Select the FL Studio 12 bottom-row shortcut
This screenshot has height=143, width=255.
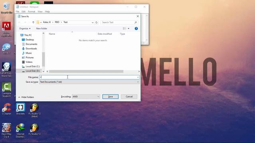tap(35, 129)
